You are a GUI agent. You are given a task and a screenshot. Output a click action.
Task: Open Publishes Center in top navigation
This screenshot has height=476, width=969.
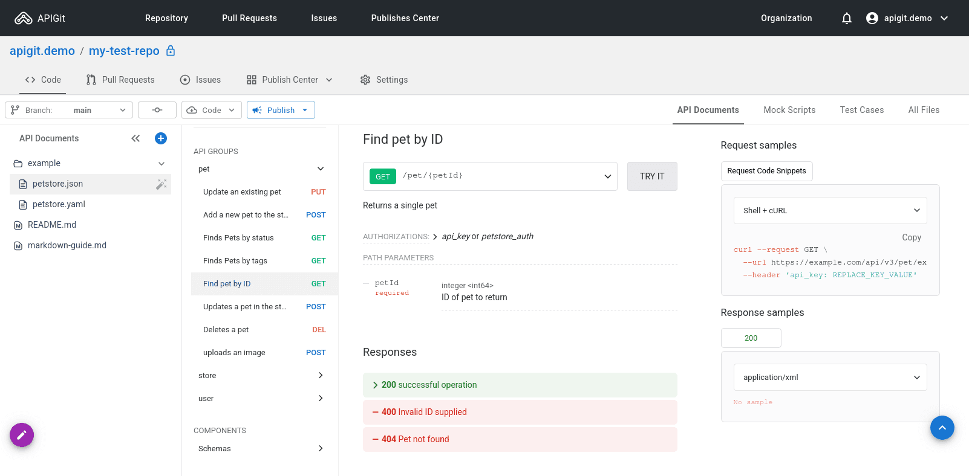click(x=405, y=18)
